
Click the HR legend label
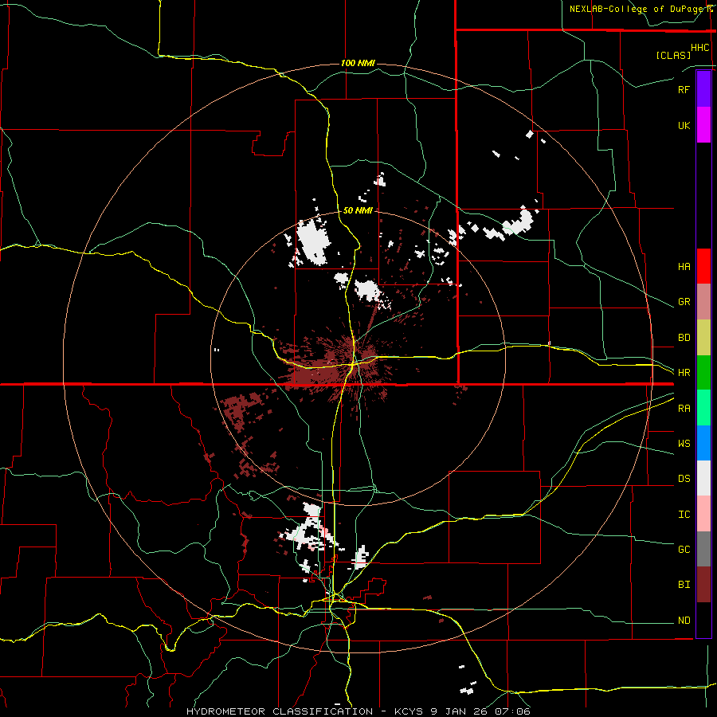coord(684,373)
